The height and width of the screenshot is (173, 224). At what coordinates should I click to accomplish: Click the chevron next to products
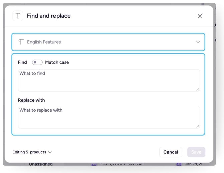pos(50,152)
